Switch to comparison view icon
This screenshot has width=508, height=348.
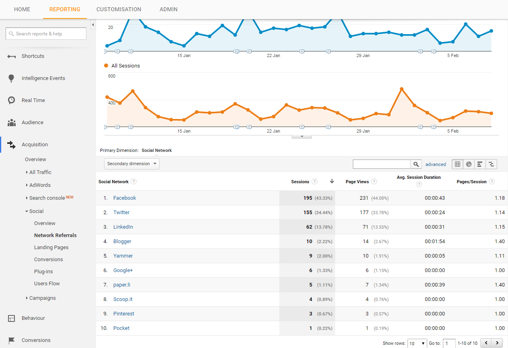click(x=491, y=164)
